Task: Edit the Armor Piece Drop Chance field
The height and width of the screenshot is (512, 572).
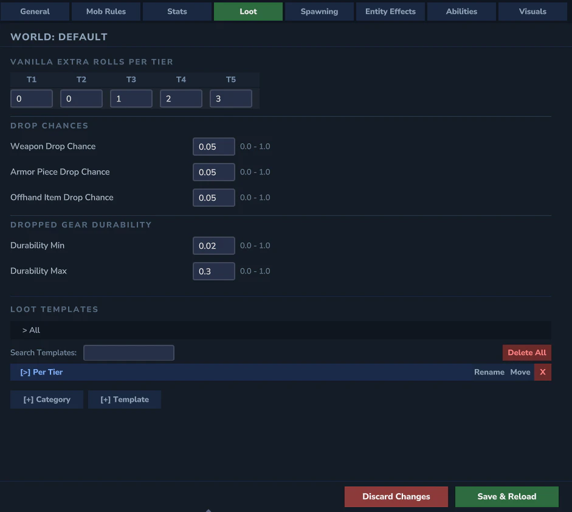Action: click(214, 172)
